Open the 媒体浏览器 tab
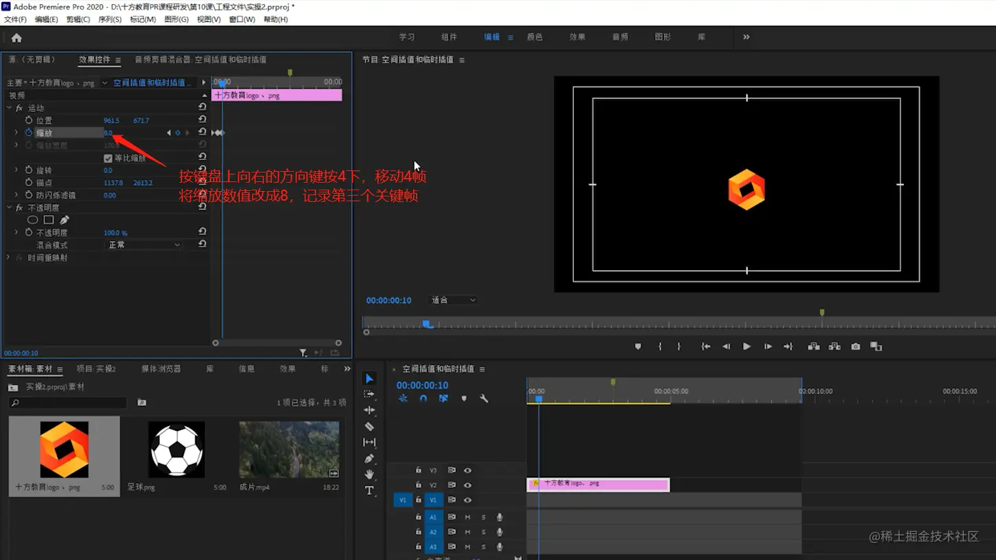 [161, 369]
